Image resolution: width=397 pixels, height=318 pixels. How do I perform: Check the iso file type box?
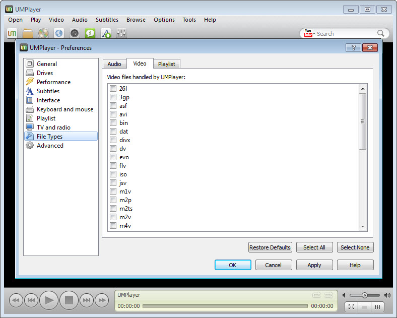(113, 174)
